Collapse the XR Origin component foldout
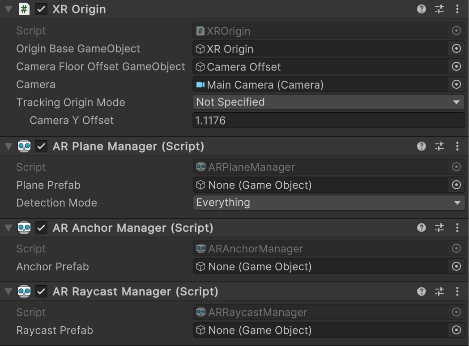 [x=8, y=9]
